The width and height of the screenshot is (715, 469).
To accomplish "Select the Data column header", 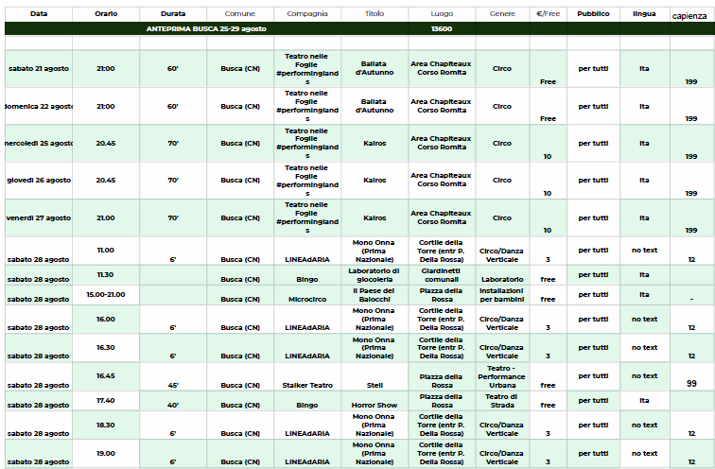I will pos(39,14).
